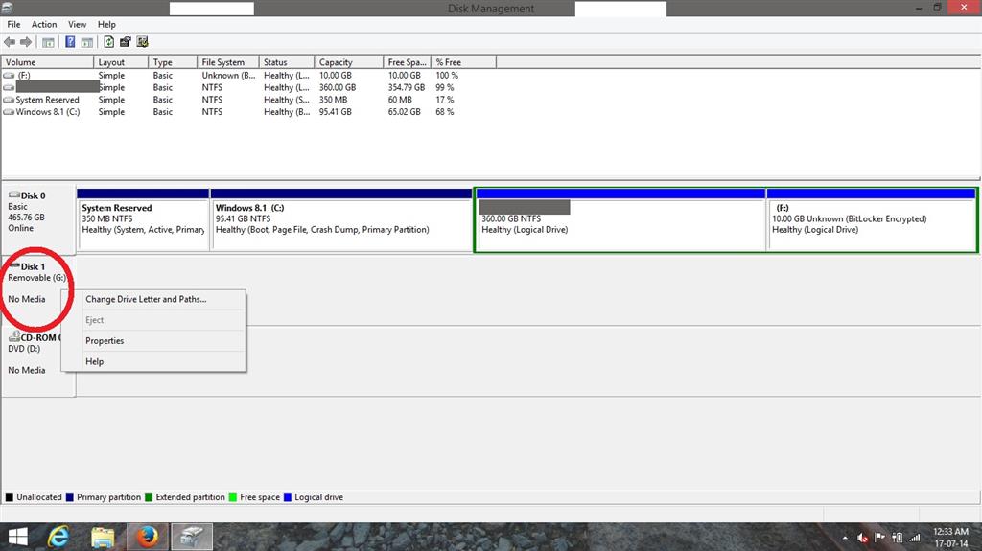Show hidden tray icons arrow

845,538
